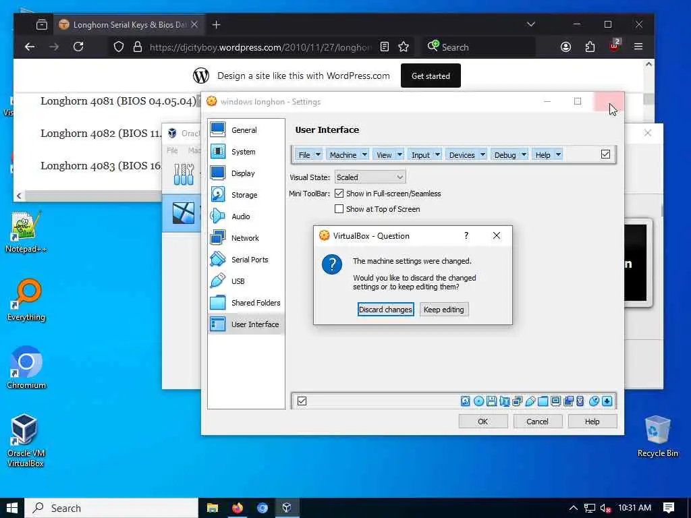
Task: Expand the Devices menu arrow
Action: tap(483, 154)
